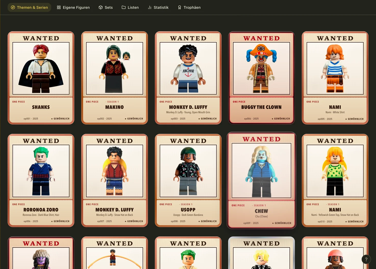Click the 'BUGGY THE CLOWN' name text

click(261, 107)
